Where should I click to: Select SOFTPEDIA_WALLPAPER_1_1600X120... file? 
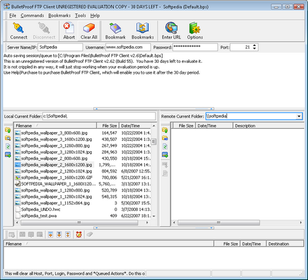58,184
